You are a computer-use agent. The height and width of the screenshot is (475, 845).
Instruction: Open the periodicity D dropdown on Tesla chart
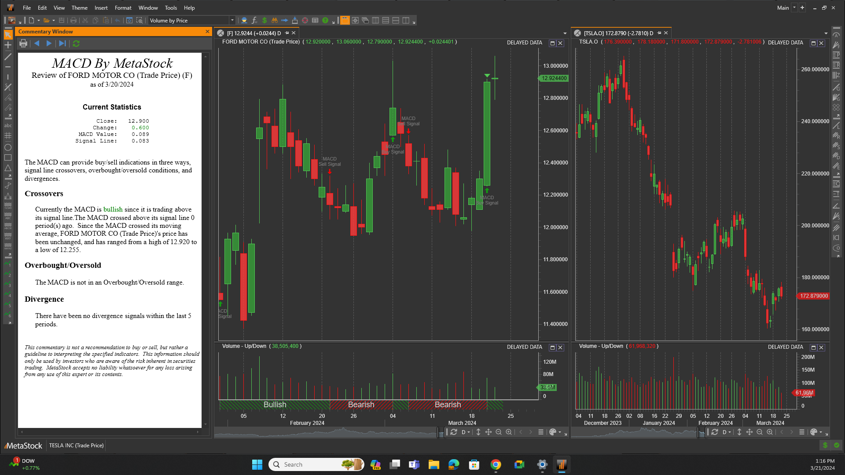[x=727, y=432]
